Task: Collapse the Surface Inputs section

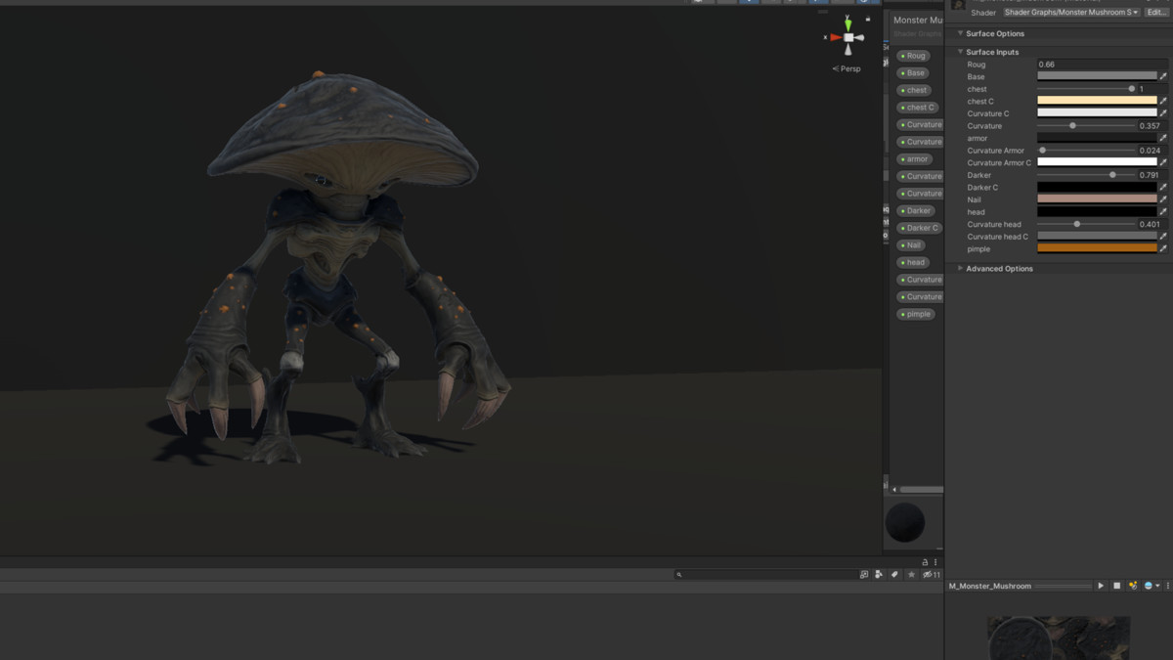Action: point(961,52)
